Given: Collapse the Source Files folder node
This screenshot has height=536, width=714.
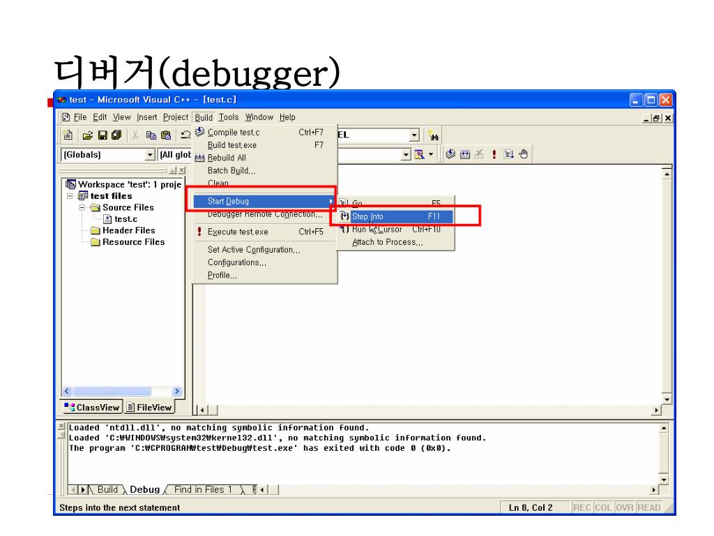Looking at the screenshot, I should coord(82,207).
